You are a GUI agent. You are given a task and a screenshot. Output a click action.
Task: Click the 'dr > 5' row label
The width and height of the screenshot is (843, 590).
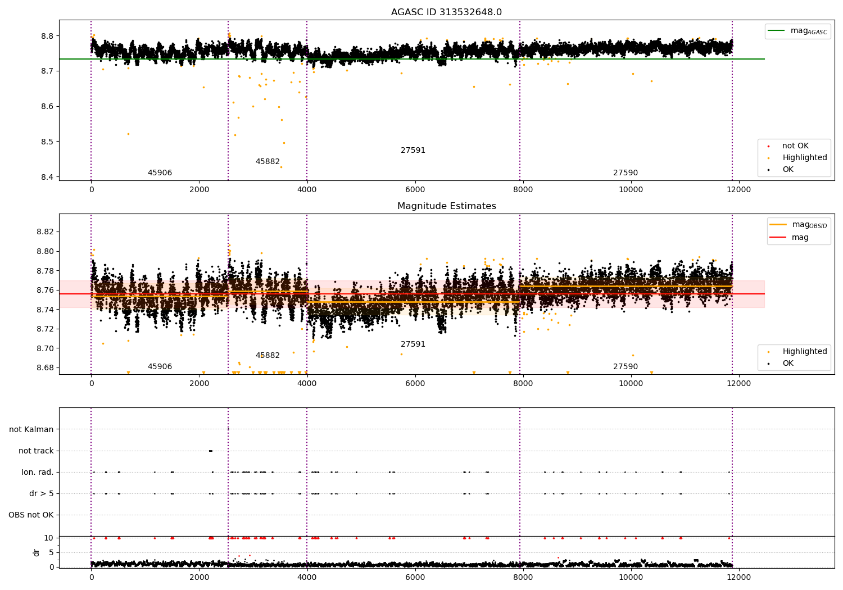[x=42, y=494]
